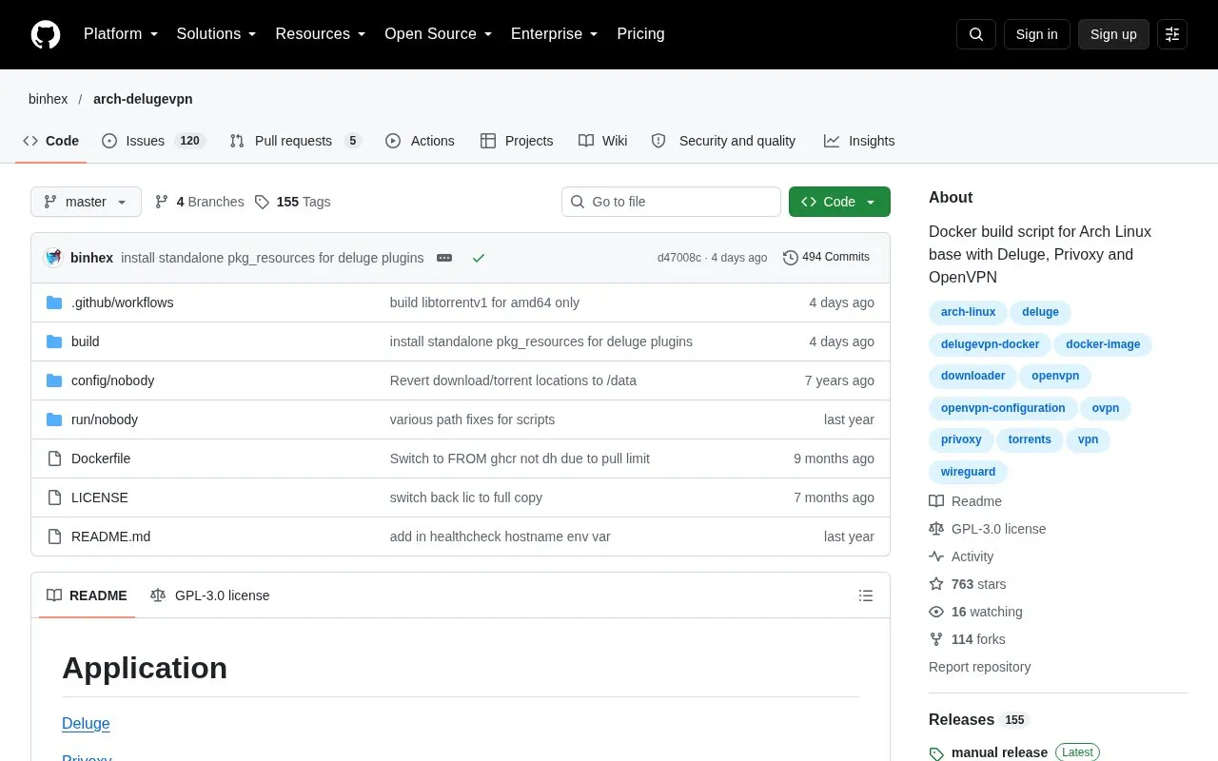The width and height of the screenshot is (1218, 761).
Task: View the 16 watching users
Action: tap(975, 612)
